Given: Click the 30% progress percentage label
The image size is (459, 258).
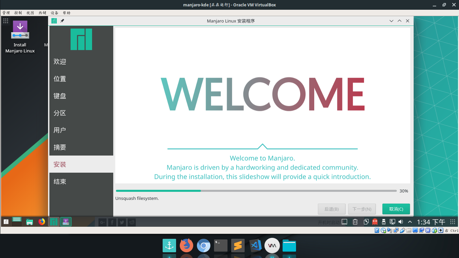Looking at the screenshot, I should [x=404, y=191].
